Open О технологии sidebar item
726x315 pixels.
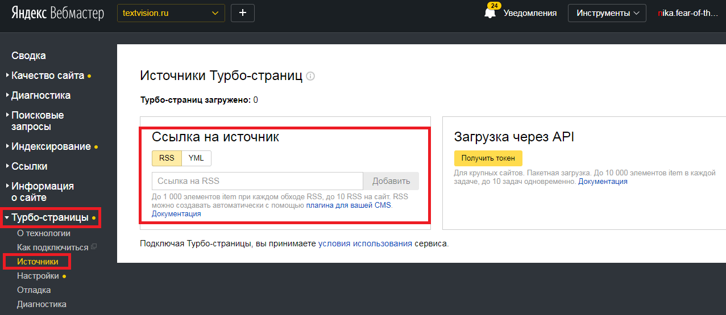point(44,233)
